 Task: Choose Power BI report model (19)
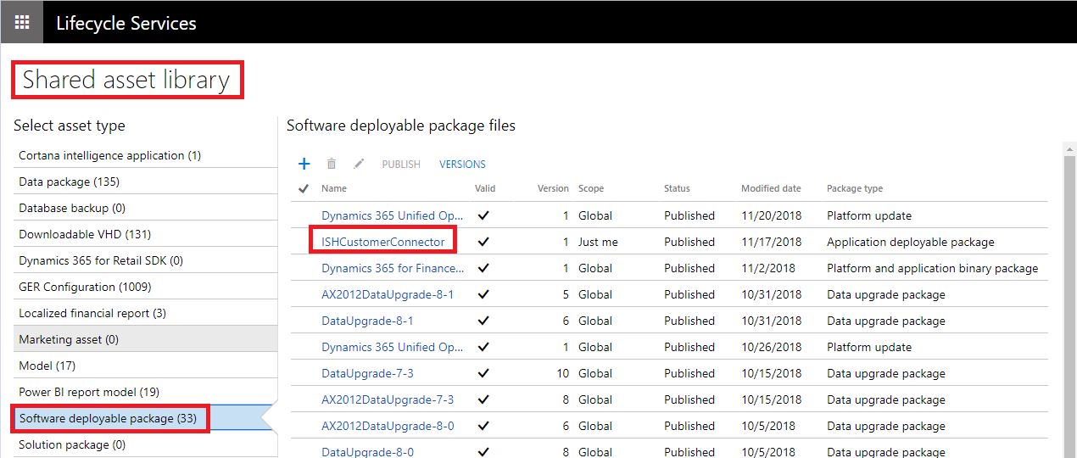click(145, 392)
